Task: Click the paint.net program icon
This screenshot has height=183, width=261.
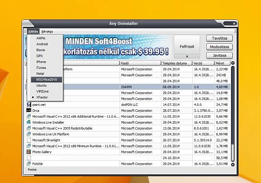Action: pos(29,105)
